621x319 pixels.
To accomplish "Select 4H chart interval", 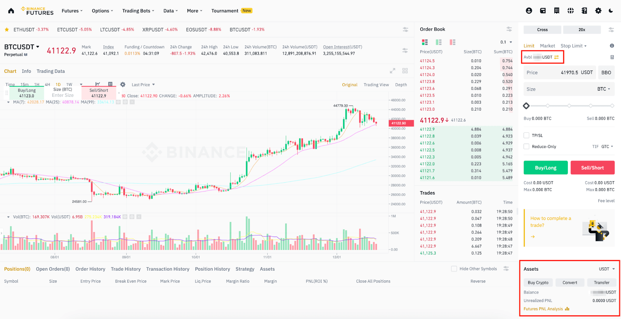I will tap(47, 84).
